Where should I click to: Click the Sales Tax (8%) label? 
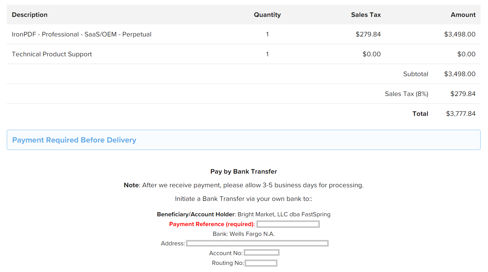406,94
